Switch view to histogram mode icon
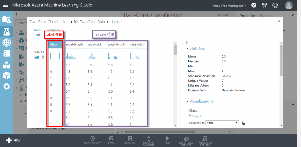This screenshot has height=147, width=301. tap(37, 57)
